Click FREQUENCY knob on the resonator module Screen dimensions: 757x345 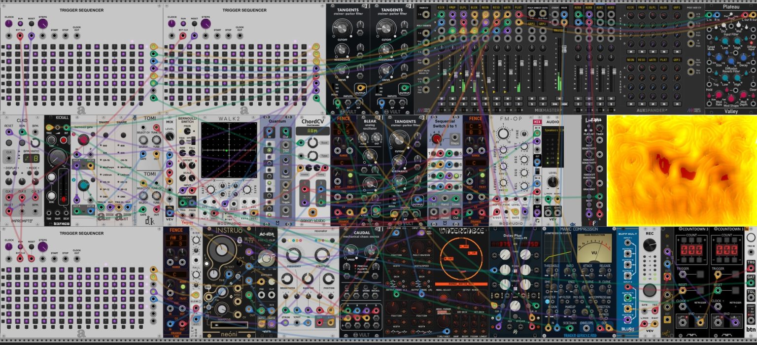[x=293, y=256]
